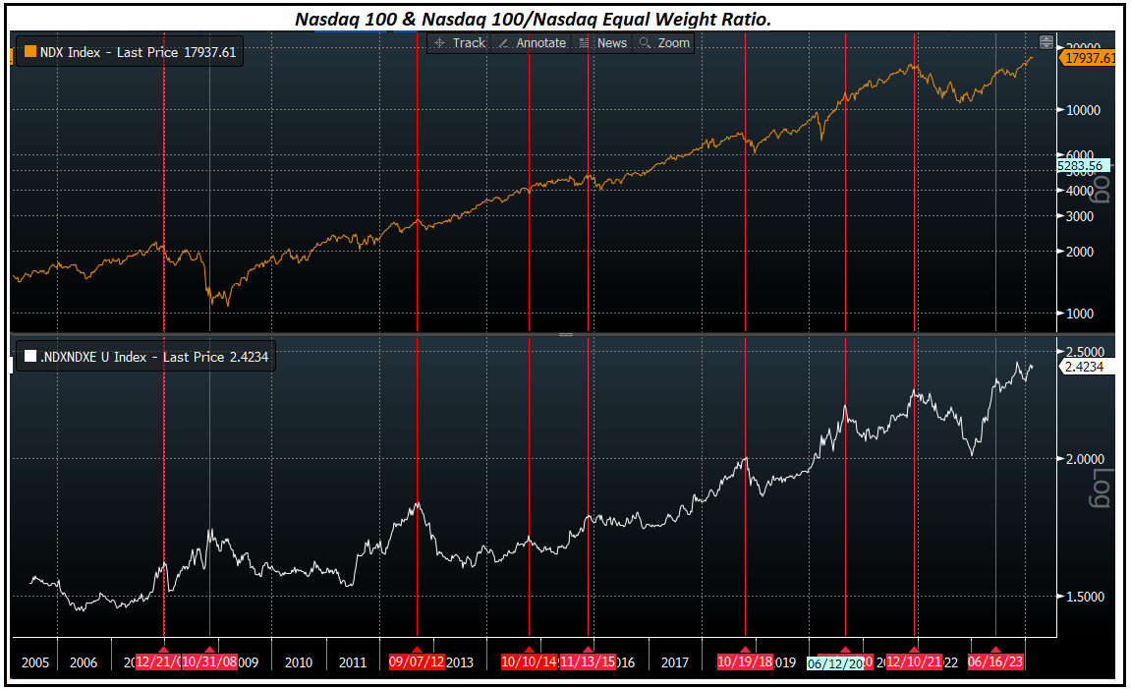Toggle the News overlay button
This screenshot has width=1131, height=689.
[x=603, y=43]
